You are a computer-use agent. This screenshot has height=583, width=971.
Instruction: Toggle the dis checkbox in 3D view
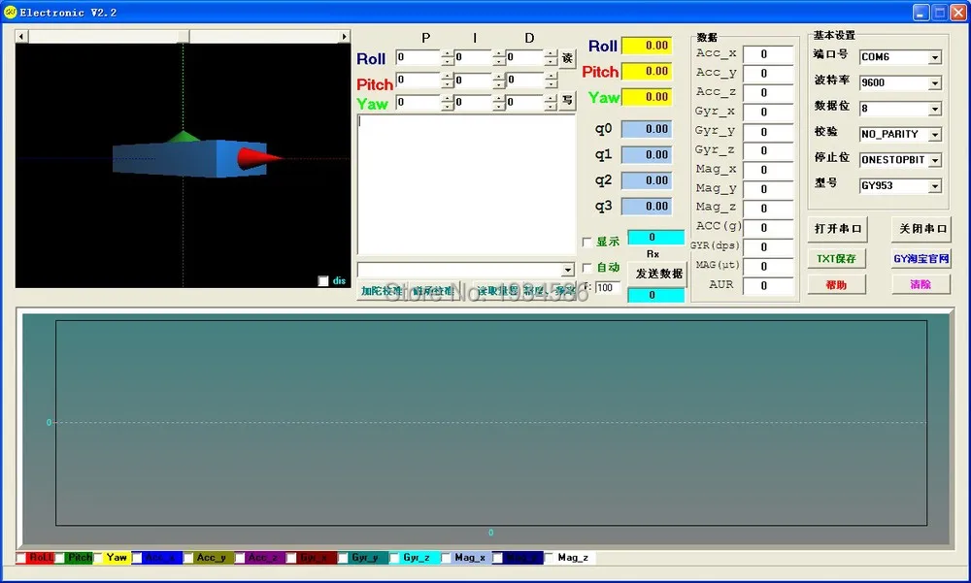(x=323, y=281)
